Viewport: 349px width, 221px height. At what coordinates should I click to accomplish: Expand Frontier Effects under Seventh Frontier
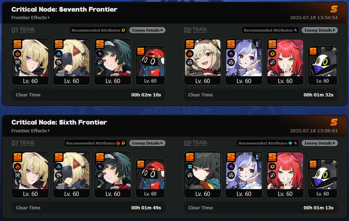31,18
